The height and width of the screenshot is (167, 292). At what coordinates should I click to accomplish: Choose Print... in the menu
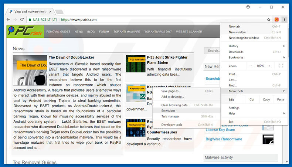click(x=254, y=74)
